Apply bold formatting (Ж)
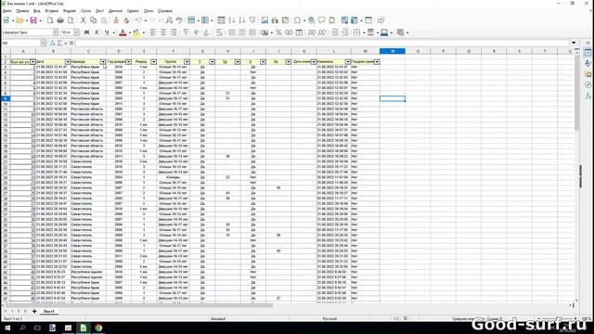This screenshot has width=594, height=334. [86, 32]
